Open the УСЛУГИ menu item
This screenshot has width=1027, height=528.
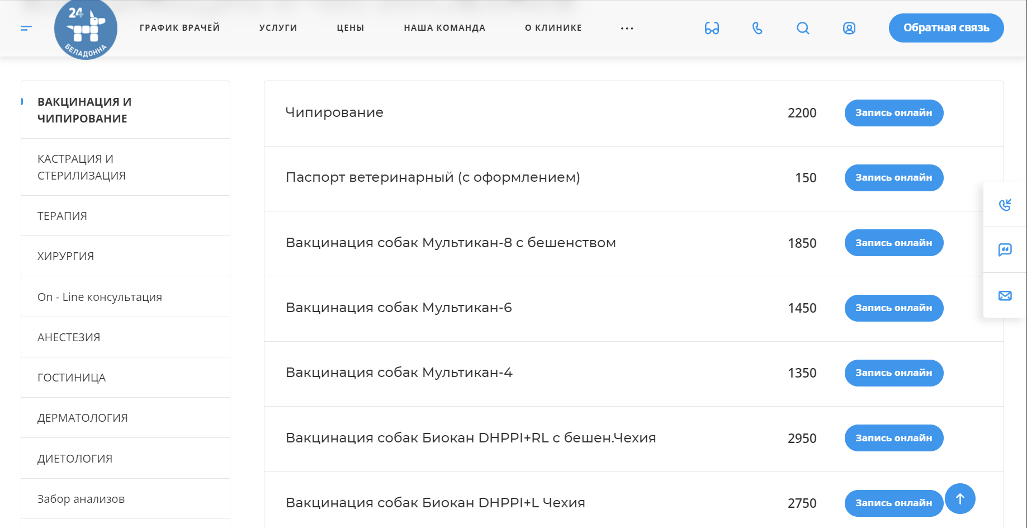[277, 27]
